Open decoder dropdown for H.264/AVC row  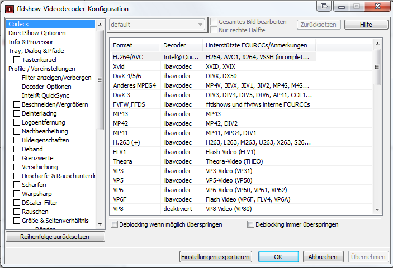(x=182, y=56)
